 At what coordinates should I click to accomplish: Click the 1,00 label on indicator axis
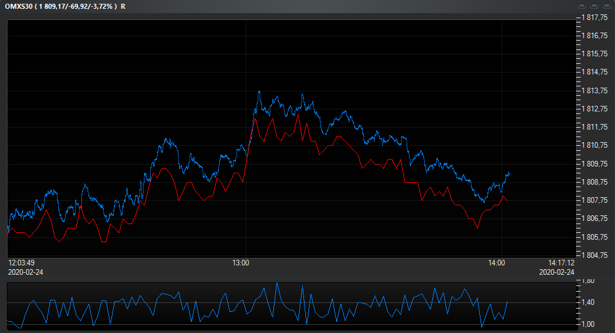pyautogui.click(x=589, y=324)
